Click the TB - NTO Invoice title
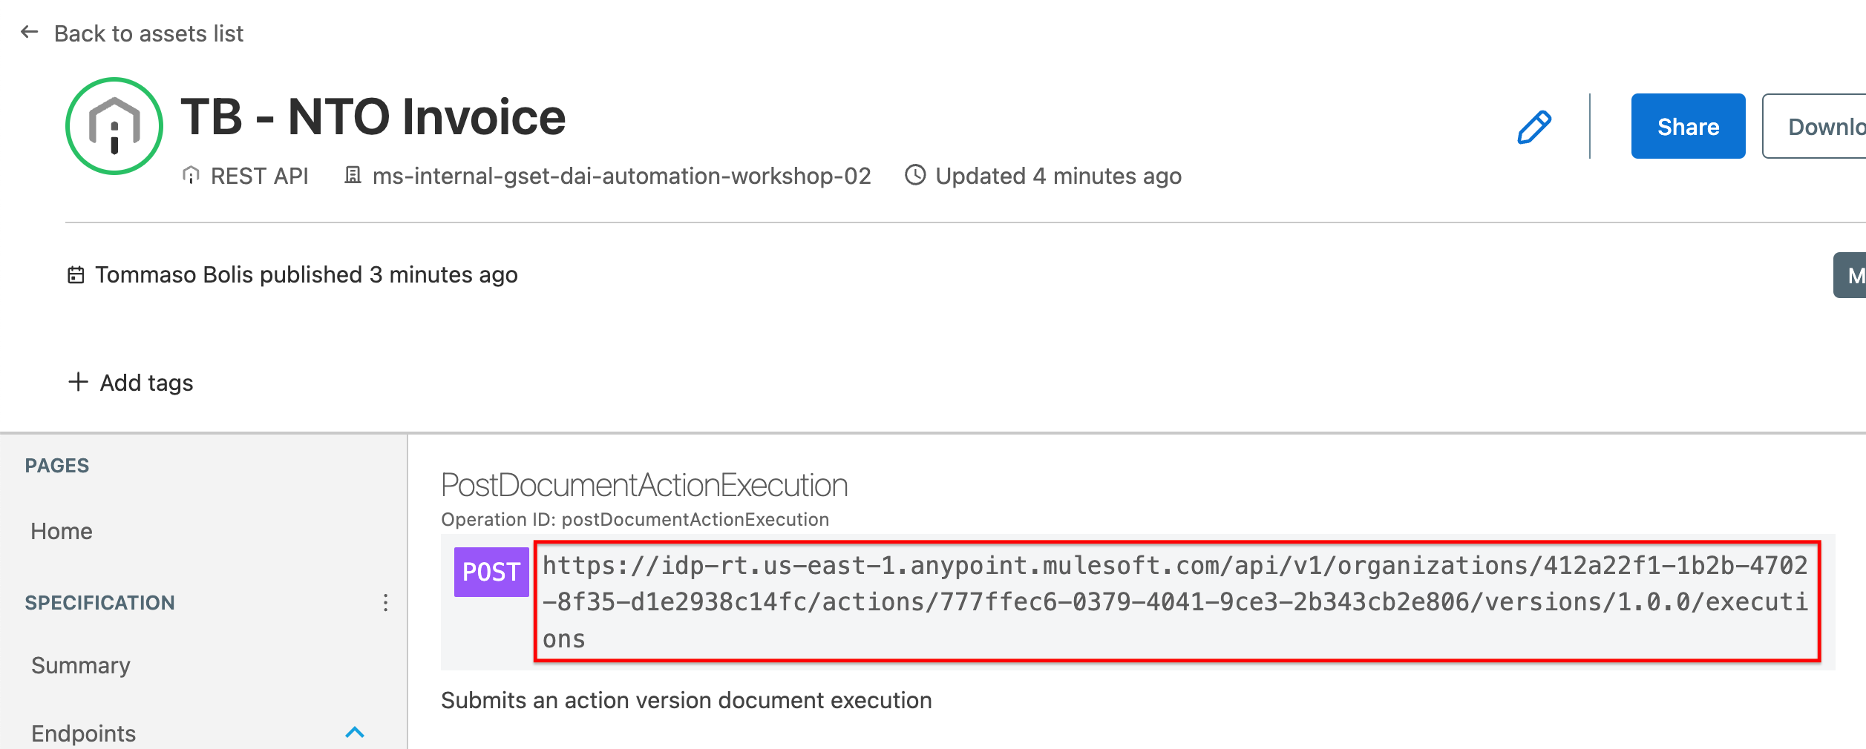1866x749 pixels. [x=373, y=117]
